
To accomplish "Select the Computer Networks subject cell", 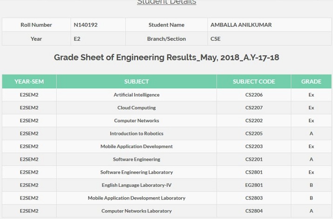I will (136, 120).
